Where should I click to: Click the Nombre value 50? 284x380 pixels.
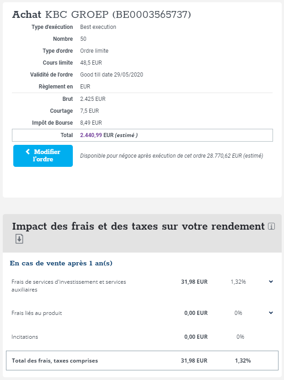pos(83,39)
